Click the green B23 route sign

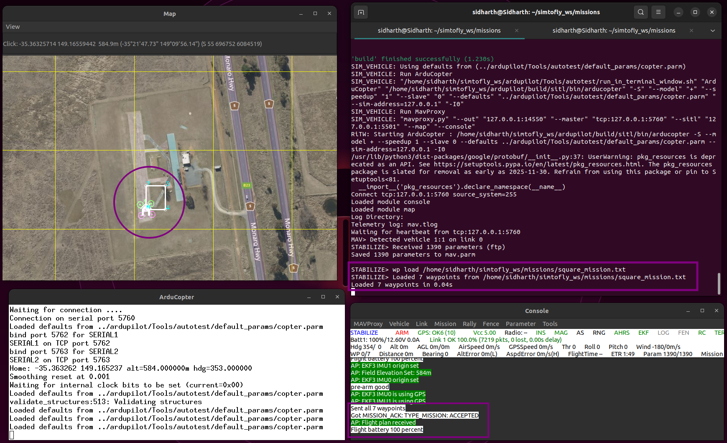click(x=247, y=185)
